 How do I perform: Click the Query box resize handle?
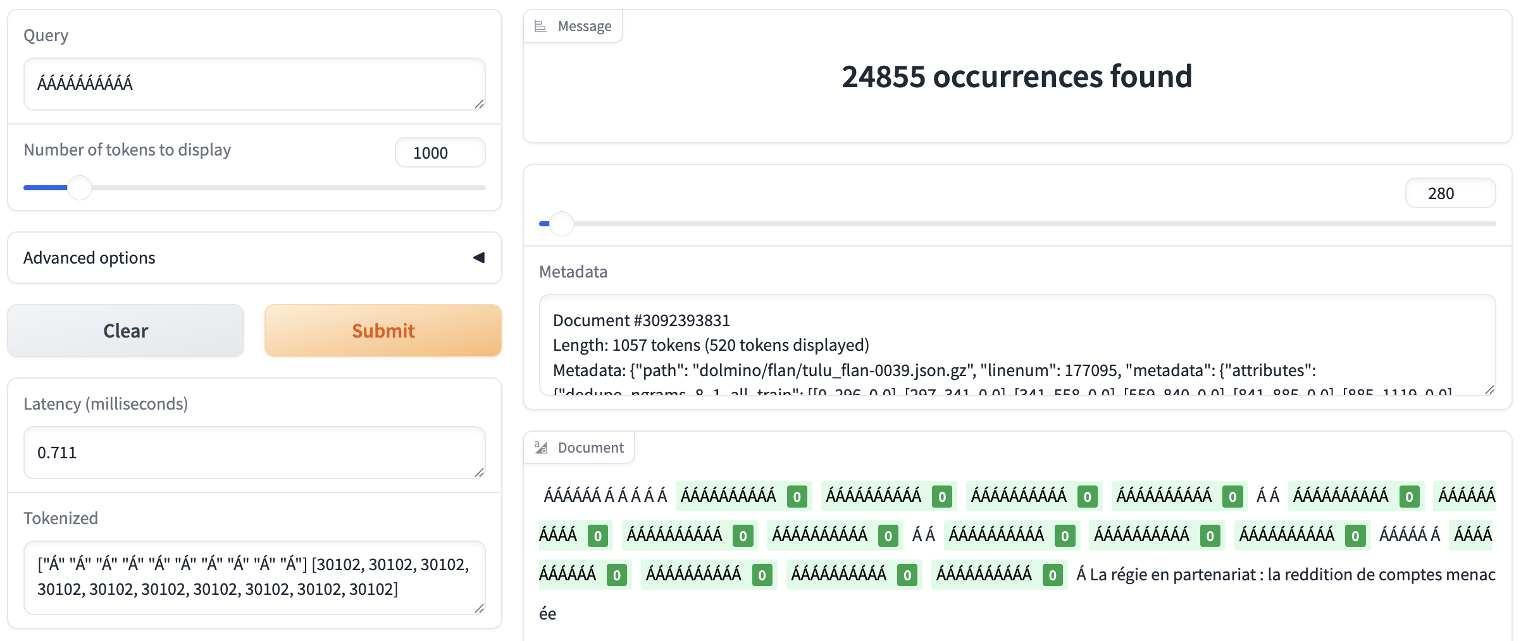pyautogui.click(x=479, y=104)
